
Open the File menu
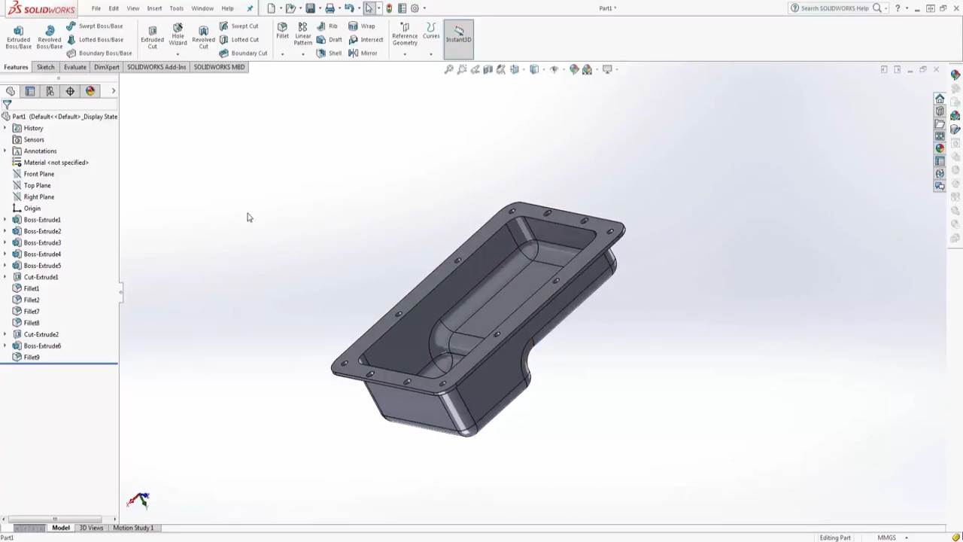click(x=96, y=8)
